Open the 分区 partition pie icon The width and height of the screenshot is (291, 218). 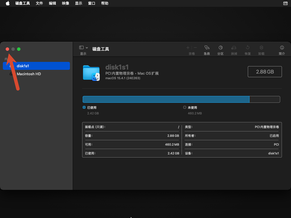pos(221,48)
